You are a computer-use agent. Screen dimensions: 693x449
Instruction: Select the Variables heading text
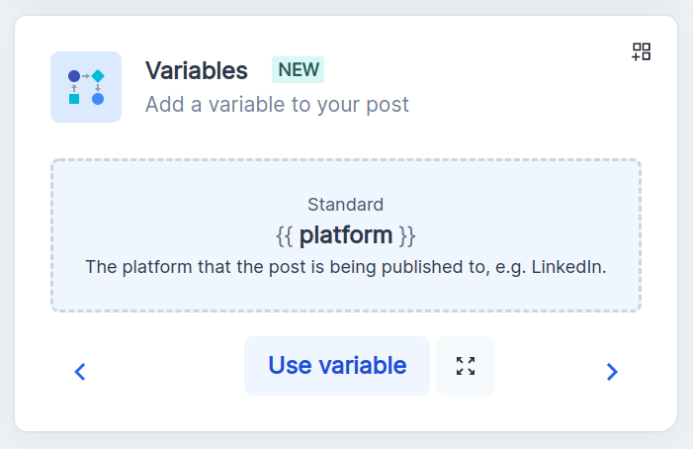[197, 70]
